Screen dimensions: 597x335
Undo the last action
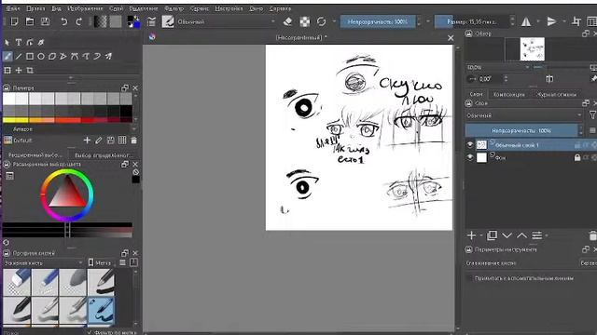pyautogui.click(x=64, y=21)
